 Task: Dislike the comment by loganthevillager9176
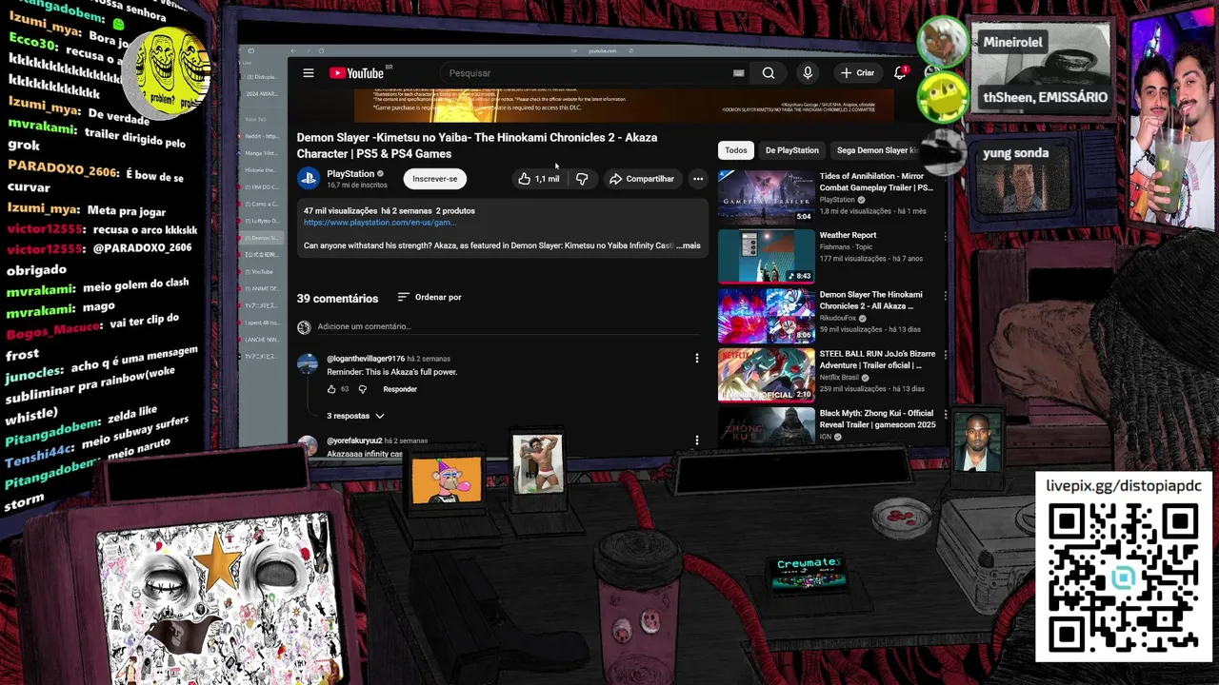click(362, 389)
